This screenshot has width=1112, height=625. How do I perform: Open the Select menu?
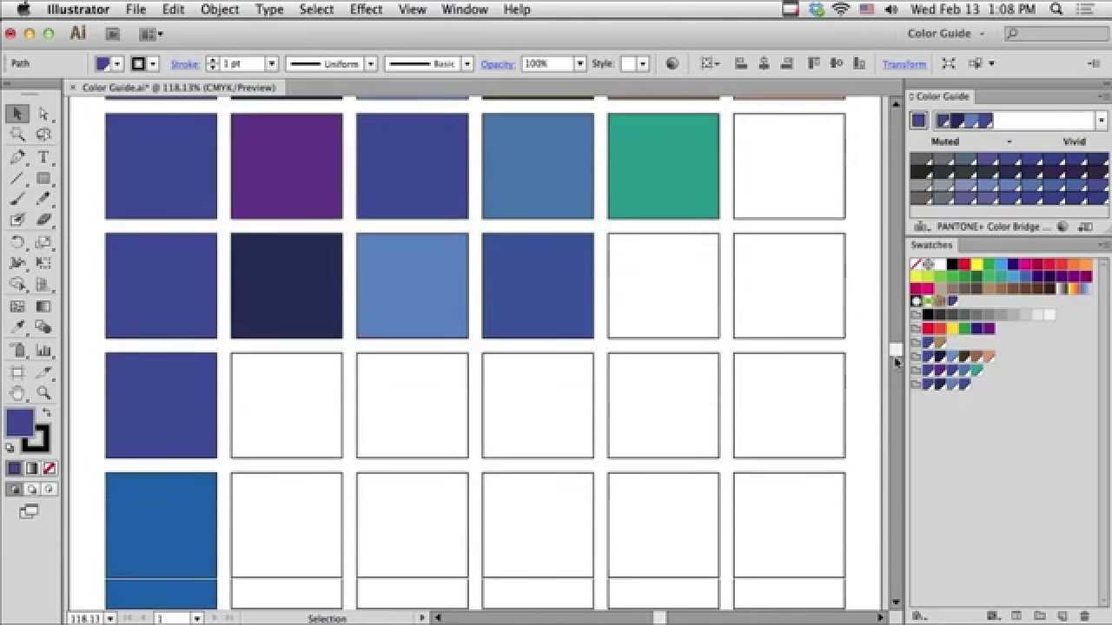pos(316,10)
